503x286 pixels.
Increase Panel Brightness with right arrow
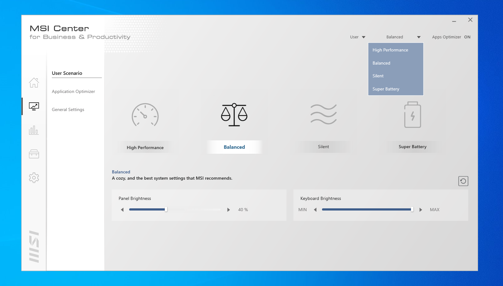(x=228, y=210)
